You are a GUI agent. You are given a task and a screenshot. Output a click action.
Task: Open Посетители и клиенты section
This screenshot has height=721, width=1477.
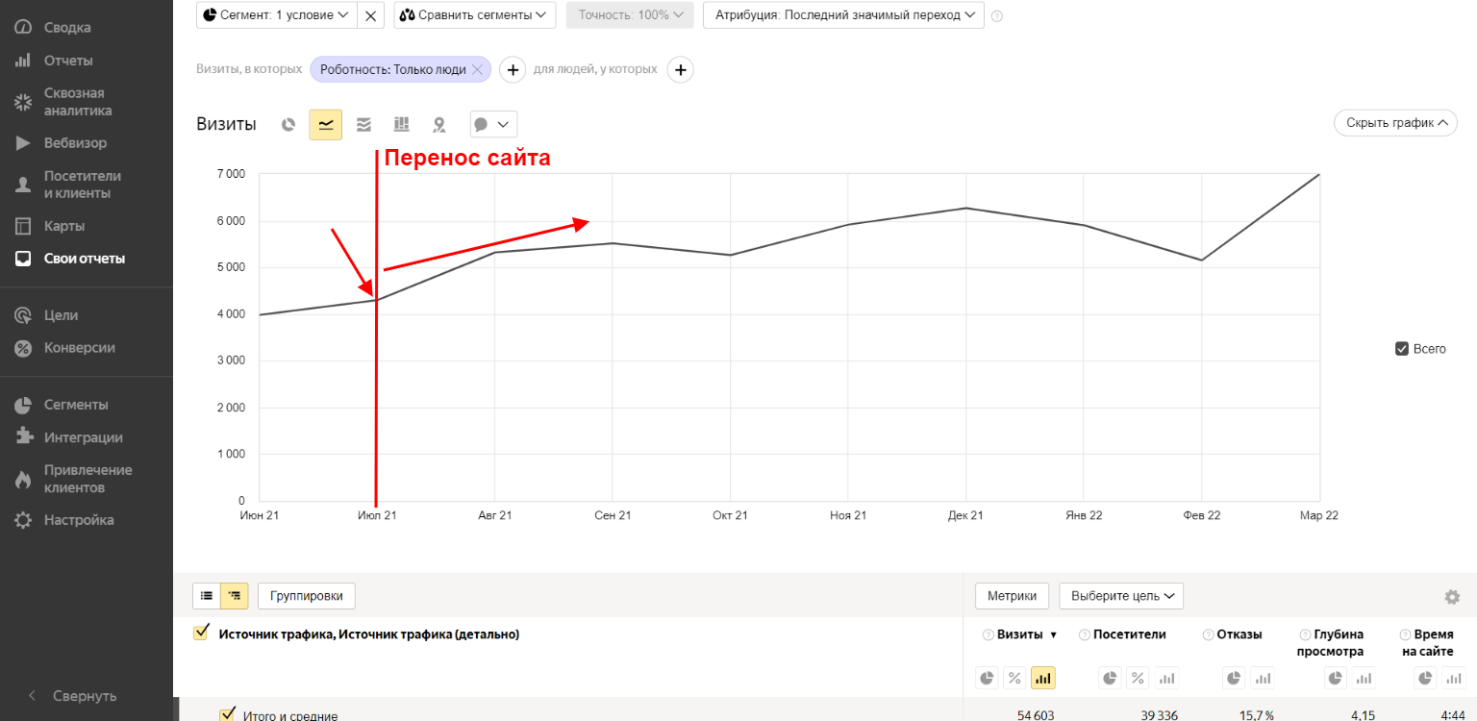(83, 185)
